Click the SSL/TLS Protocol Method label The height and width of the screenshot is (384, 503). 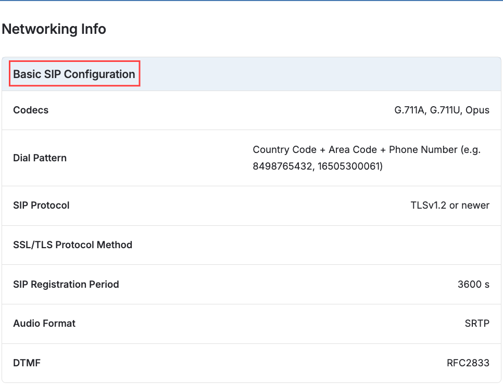click(73, 245)
